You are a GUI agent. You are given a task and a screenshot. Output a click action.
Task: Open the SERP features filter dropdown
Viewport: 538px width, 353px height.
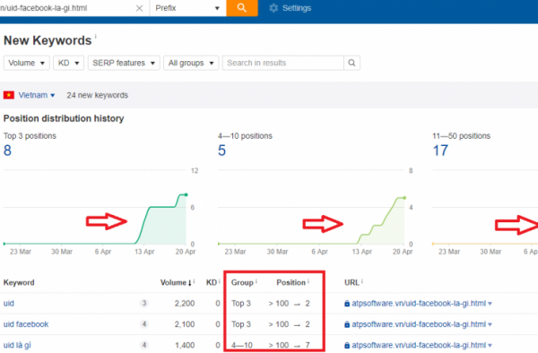[124, 63]
